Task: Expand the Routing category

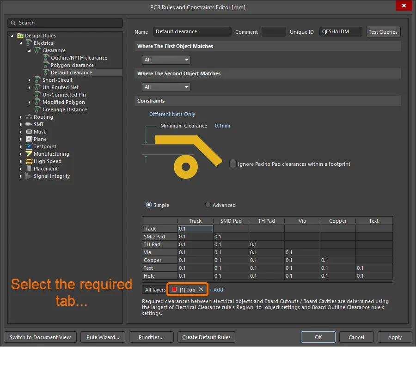Action: [21, 117]
